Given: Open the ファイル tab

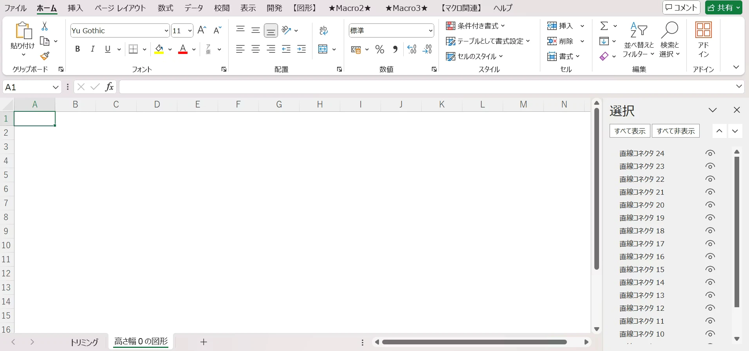Looking at the screenshot, I should [x=15, y=8].
